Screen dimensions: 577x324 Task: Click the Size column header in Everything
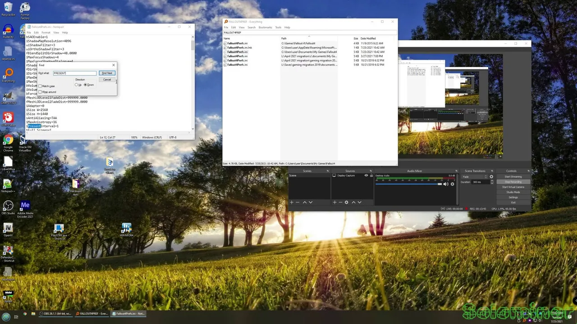point(356,38)
